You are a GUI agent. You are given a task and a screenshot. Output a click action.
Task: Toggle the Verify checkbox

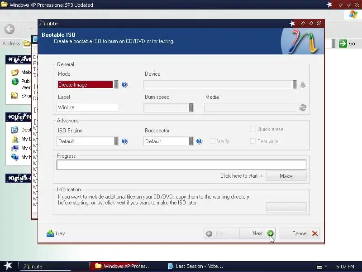click(x=213, y=141)
